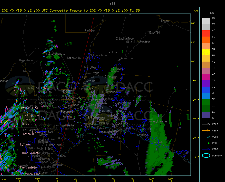Click the Diaz_Valent map label
Image resolution: width=225 pixels, height=182 pixels.
coord(30,153)
